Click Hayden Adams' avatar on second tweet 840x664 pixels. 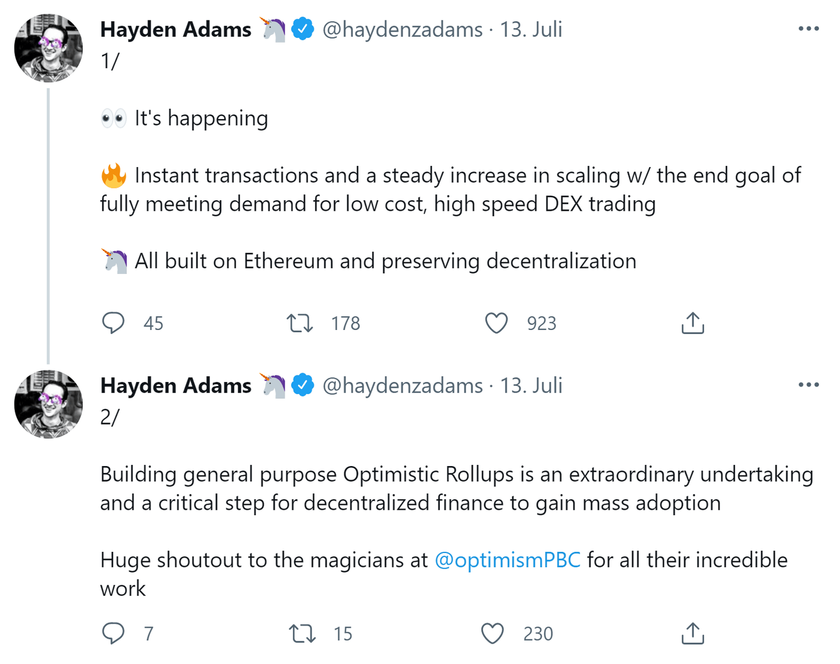tap(48, 404)
